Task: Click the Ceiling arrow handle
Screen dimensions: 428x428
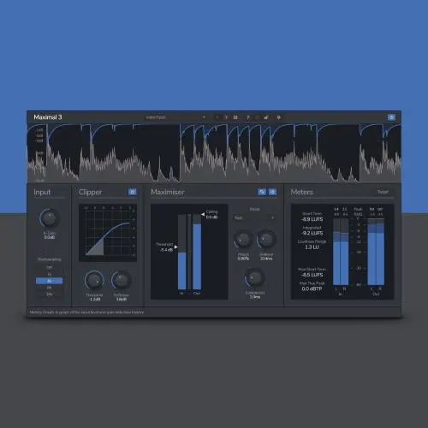Action: [x=203, y=214]
